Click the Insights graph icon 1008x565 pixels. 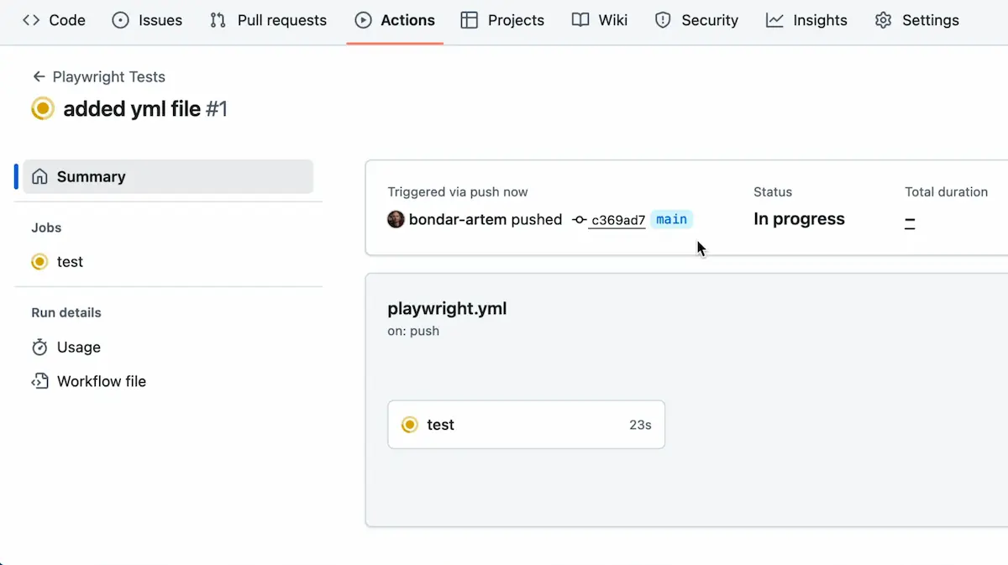[774, 20]
